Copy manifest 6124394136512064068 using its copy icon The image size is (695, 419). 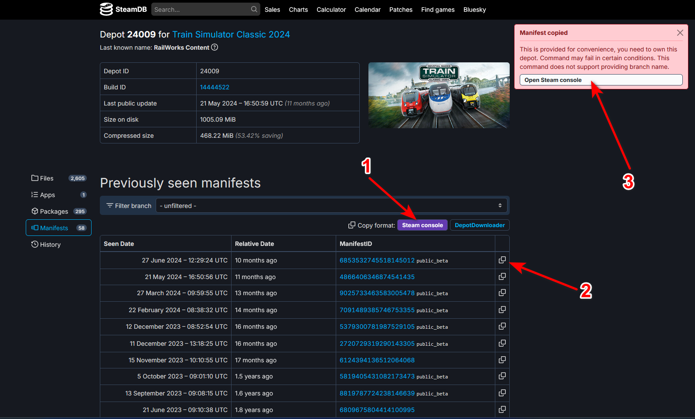pyautogui.click(x=502, y=360)
